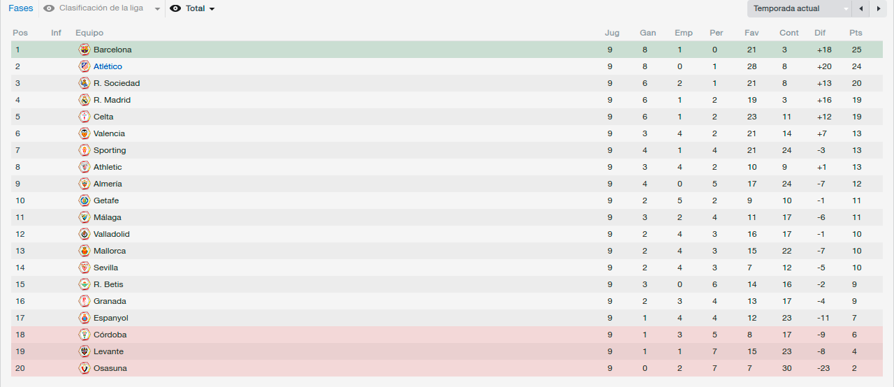Image resolution: width=894 pixels, height=387 pixels.
Task: Go to the next season arrow
Action: [877, 8]
